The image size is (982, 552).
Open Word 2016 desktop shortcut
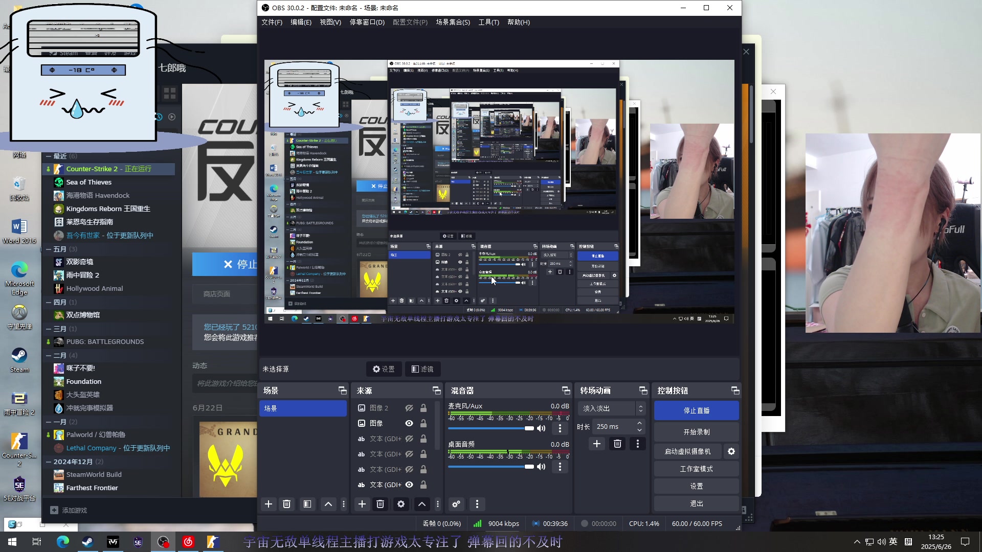click(x=19, y=231)
